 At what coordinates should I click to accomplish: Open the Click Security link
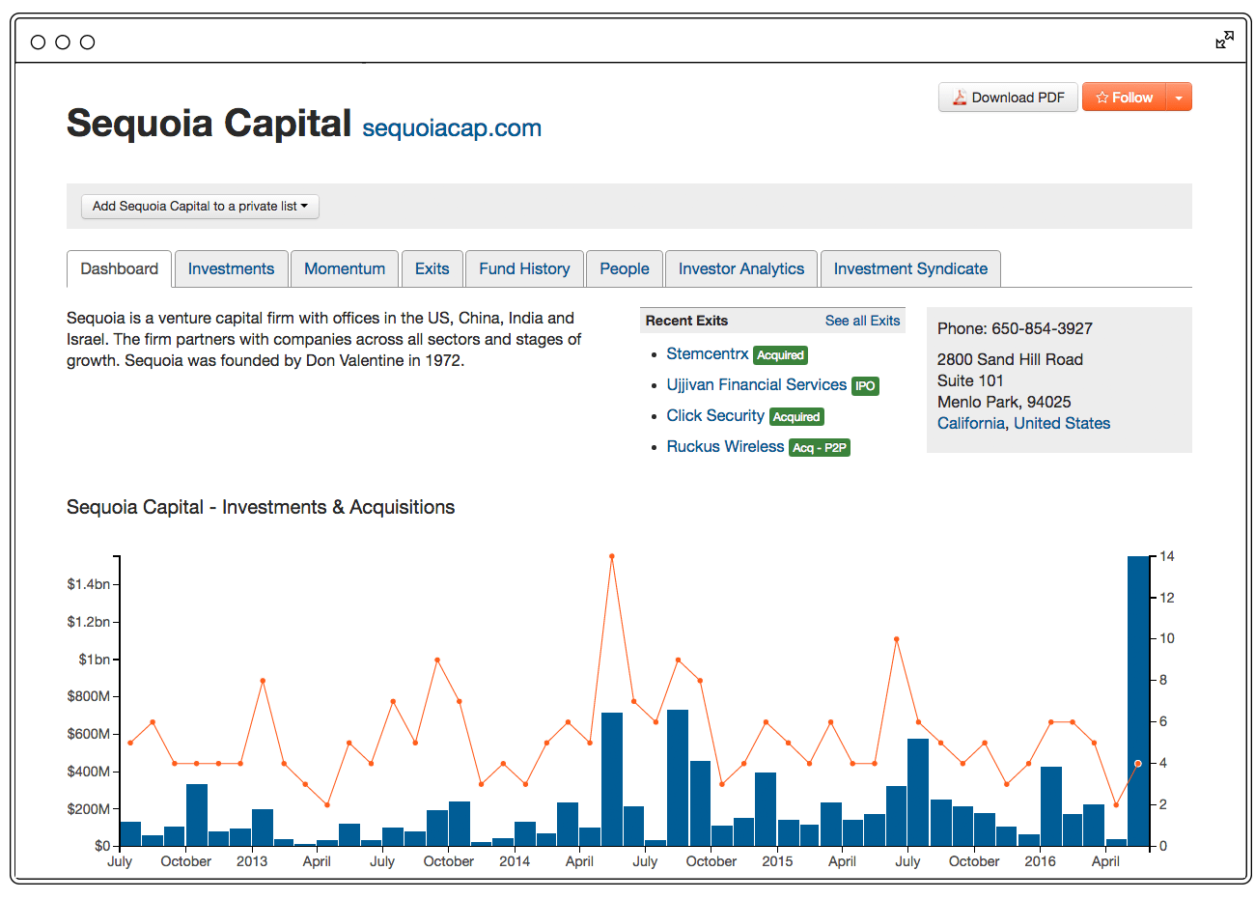(x=715, y=415)
